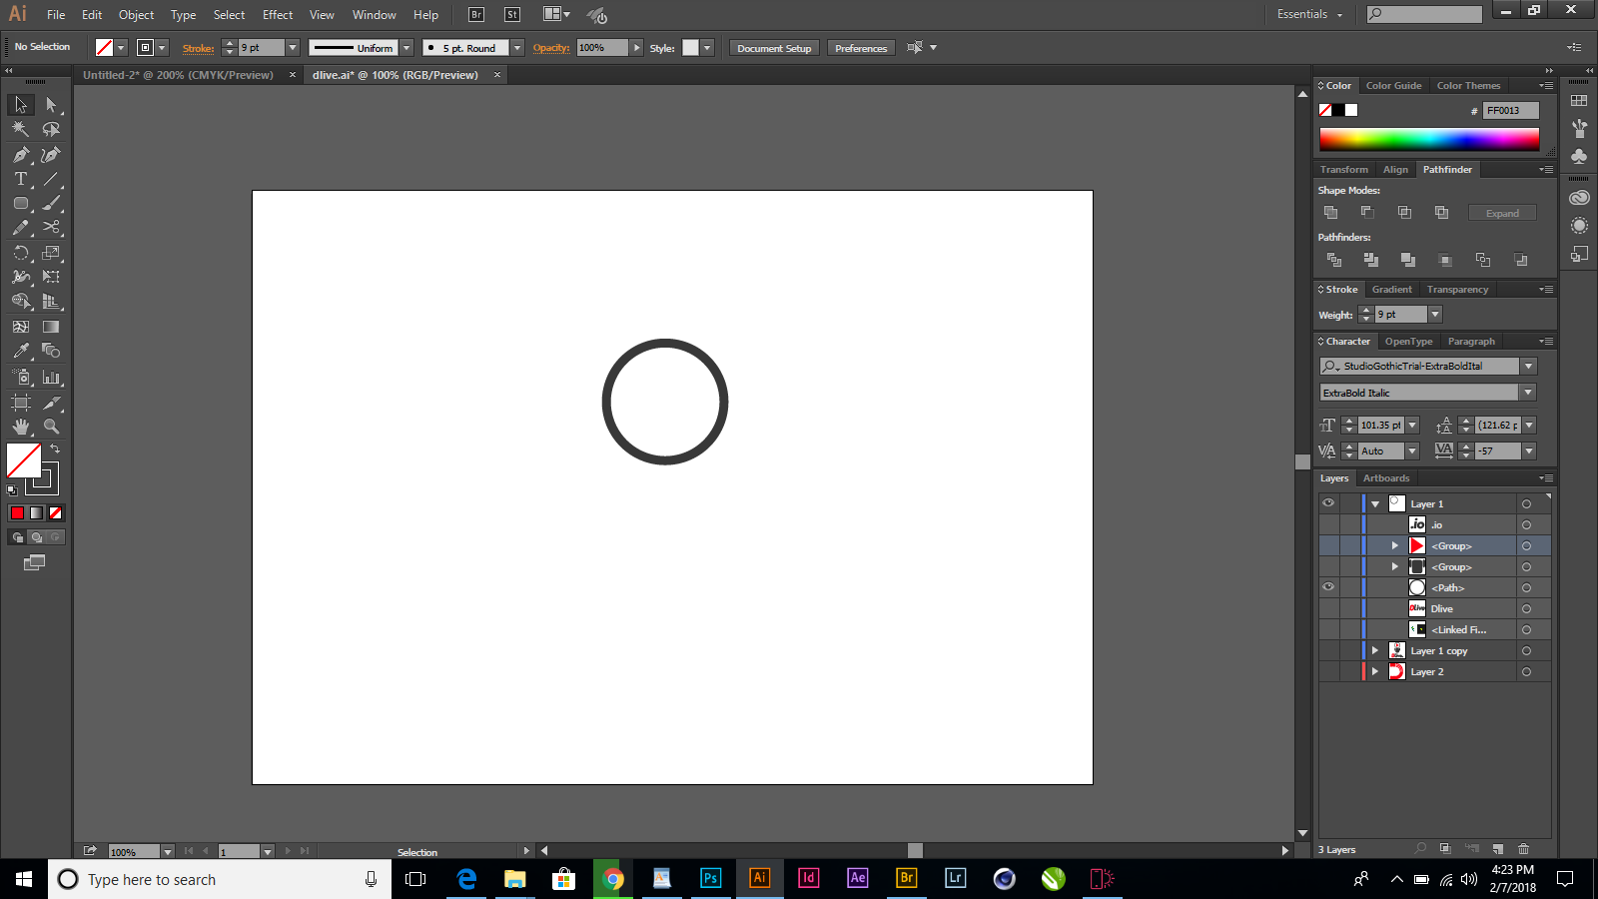
Task: Switch to the Untitled-2 document tab
Action: tap(178, 75)
